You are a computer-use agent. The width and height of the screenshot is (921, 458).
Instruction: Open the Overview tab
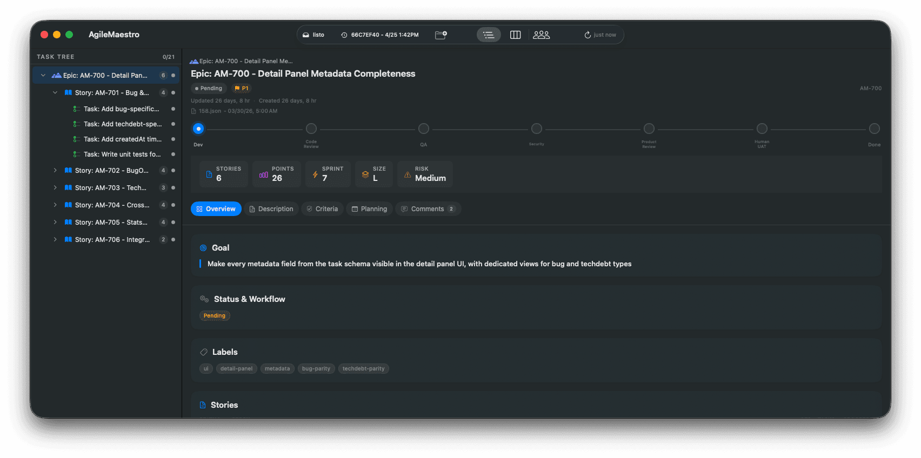(216, 209)
